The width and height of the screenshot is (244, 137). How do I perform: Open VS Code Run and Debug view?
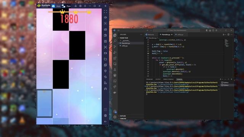115,53
